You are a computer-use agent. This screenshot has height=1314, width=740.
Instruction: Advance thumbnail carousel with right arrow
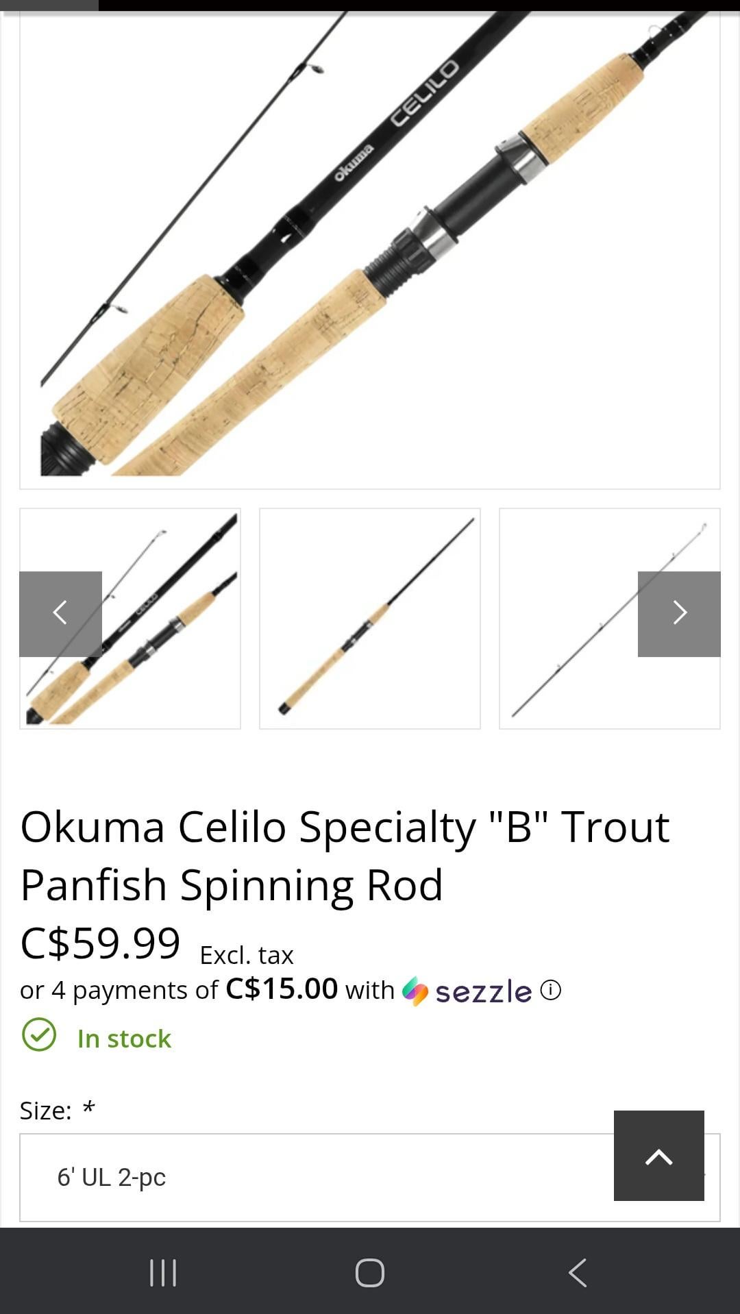click(678, 613)
